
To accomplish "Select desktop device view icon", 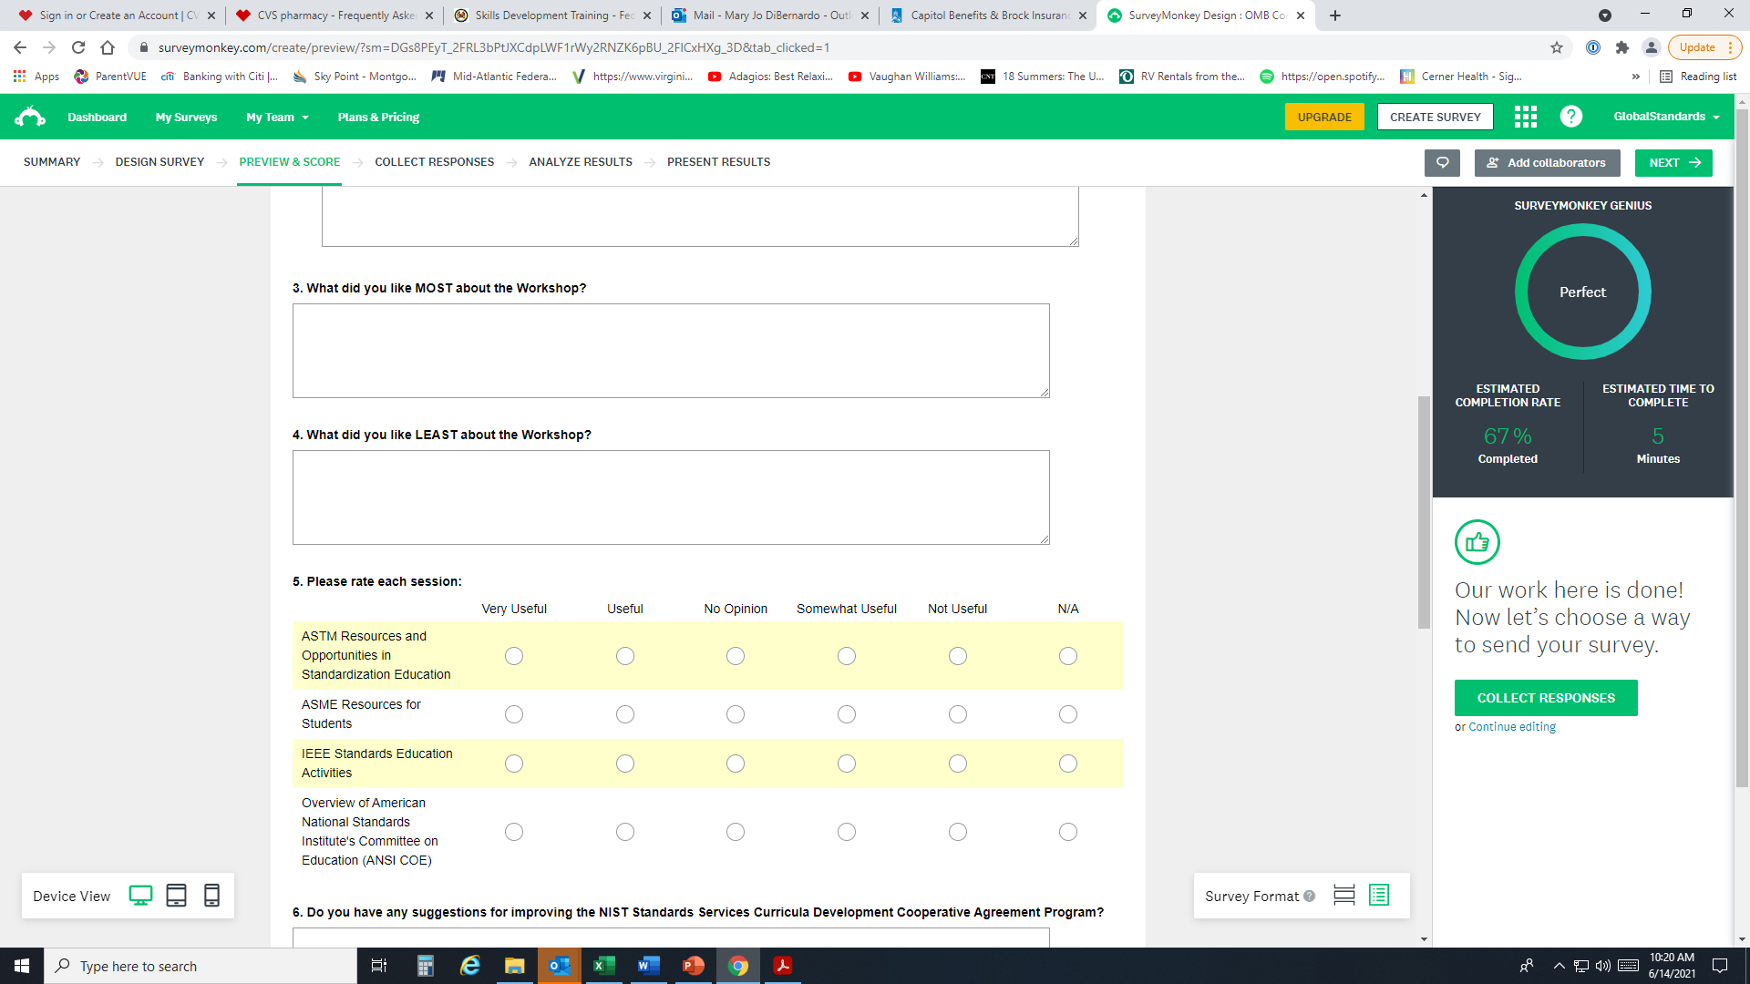I will (x=140, y=896).
